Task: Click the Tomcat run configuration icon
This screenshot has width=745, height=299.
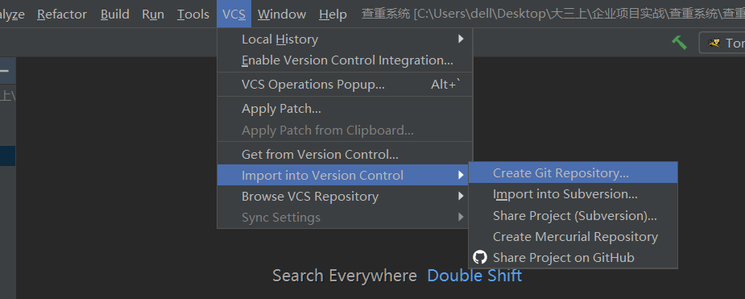Action: coord(713,43)
